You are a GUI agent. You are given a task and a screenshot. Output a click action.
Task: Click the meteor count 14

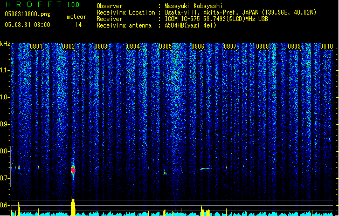[79, 25]
